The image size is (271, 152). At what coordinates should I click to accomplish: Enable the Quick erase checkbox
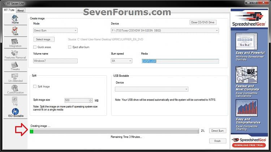click(x=35, y=47)
